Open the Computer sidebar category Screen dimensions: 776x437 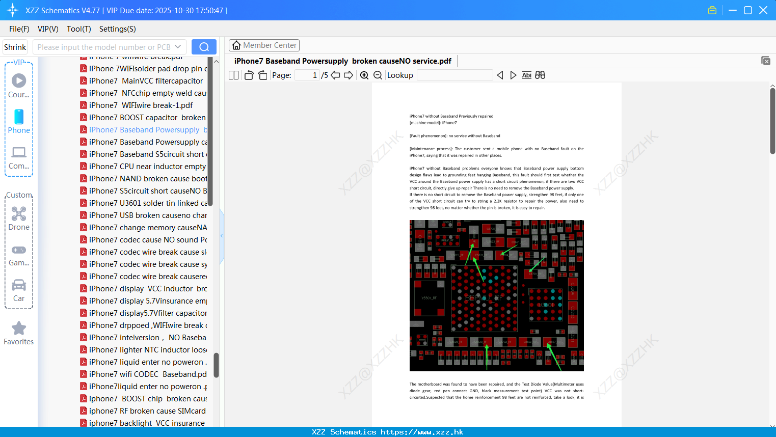pos(19,158)
